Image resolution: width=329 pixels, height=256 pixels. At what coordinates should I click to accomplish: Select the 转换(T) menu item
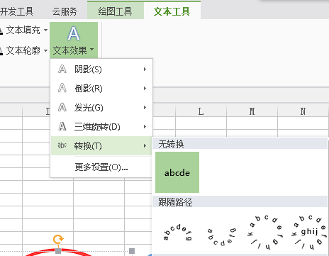pyautogui.click(x=101, y=145)
